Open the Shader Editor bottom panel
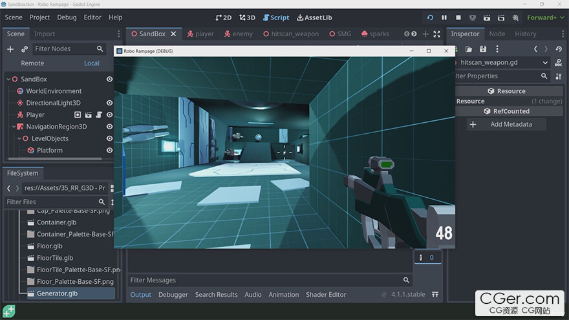This screenshot has height=320, width=569. point(326,295)
